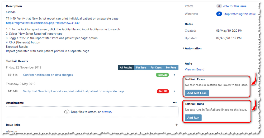Switch to For Tests tab
Screen dimensions: 264x138
[141, 68]
